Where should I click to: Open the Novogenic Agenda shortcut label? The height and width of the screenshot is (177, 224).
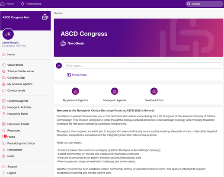pyautogui.click(x=115, y=100)
